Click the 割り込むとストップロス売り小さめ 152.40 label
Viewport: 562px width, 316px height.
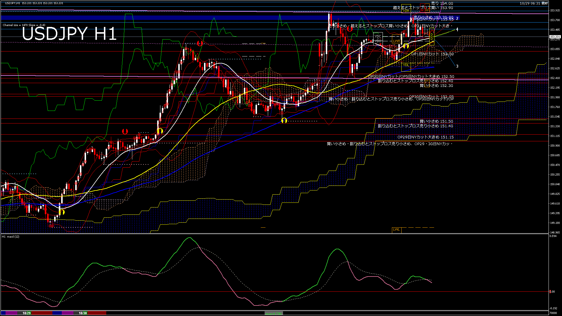415,81
